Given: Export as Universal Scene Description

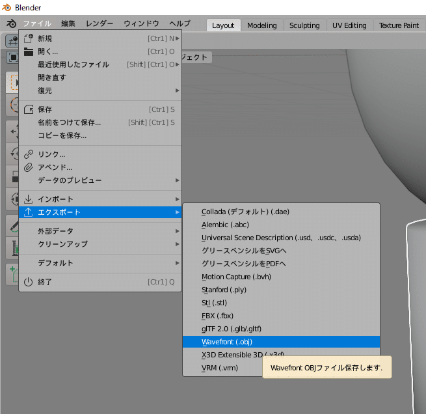Looking at the screenshot, I should (281, 238).
